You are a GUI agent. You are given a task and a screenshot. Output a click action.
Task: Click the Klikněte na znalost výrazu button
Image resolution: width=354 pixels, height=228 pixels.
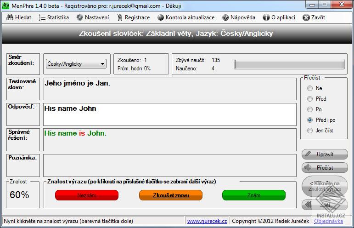325,186
